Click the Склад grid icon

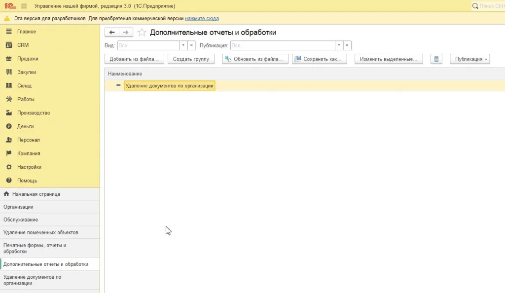9,85
